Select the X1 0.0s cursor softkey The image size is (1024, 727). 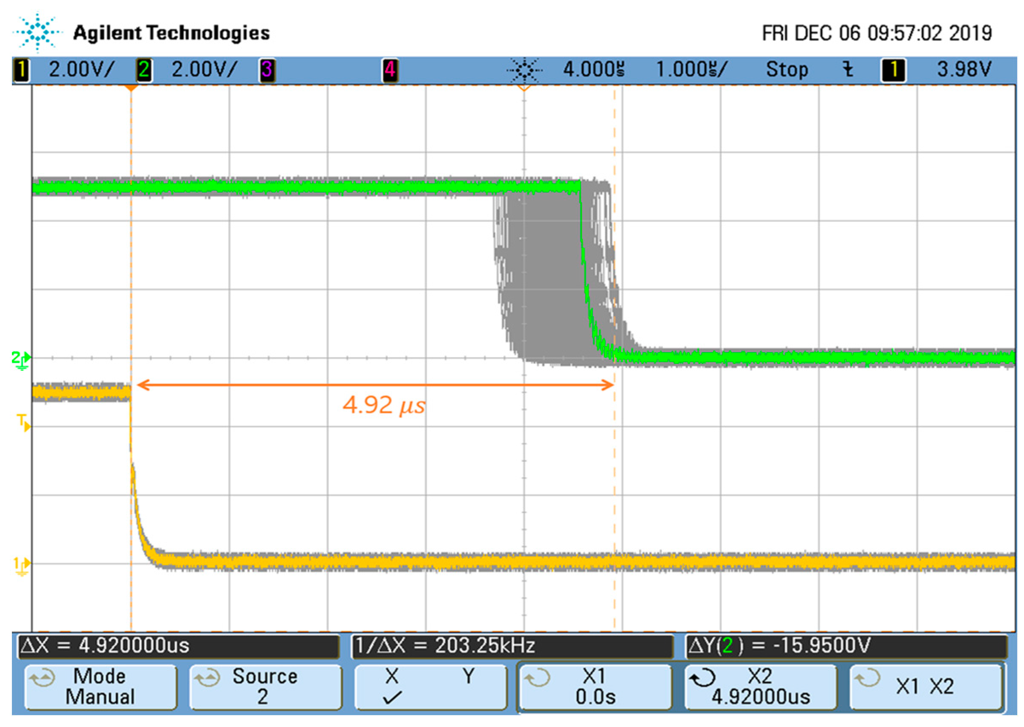tap(595, 687)
